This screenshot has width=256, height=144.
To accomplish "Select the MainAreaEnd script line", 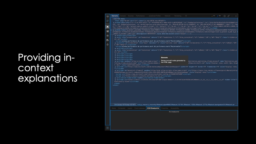I will click(152, 46).
